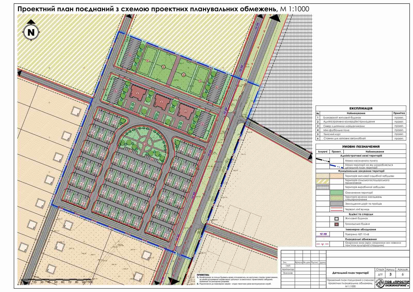Click the public building symbol in the legend

336,224
